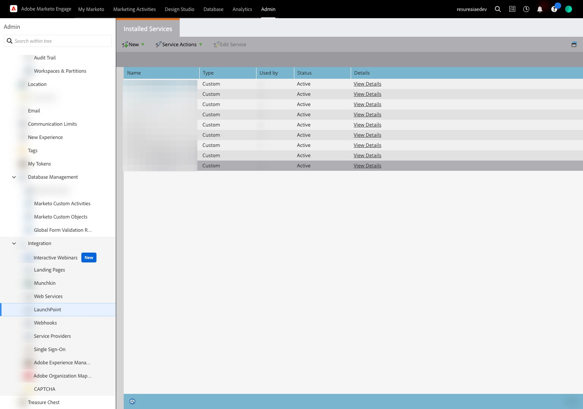Click the resureaiaedev account name
This screenshot has height=409, width=583.
point(472,9)
